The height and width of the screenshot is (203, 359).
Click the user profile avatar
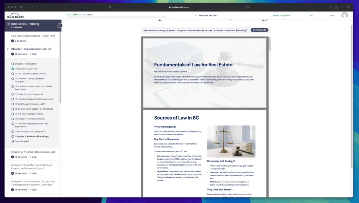[x=345, y=15]
